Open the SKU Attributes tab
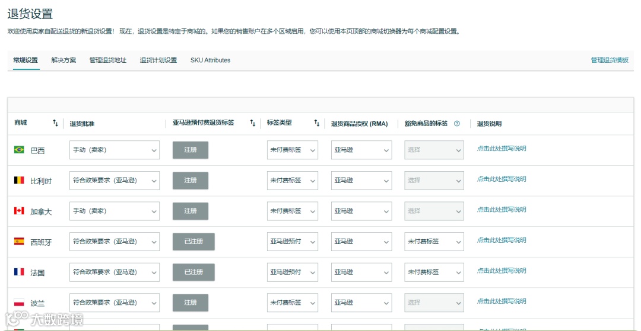The height and width of the screenshot is (331, 641). [210, 60]
